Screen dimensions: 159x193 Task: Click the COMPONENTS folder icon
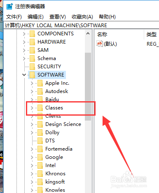point(32,34)
